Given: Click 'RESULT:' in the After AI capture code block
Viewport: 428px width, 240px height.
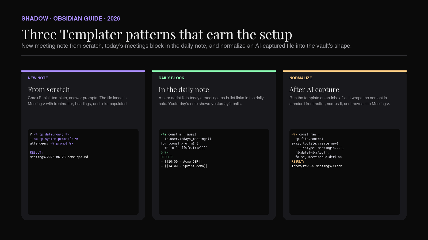Looking at the screenshot, I should [x=298, y=162].
